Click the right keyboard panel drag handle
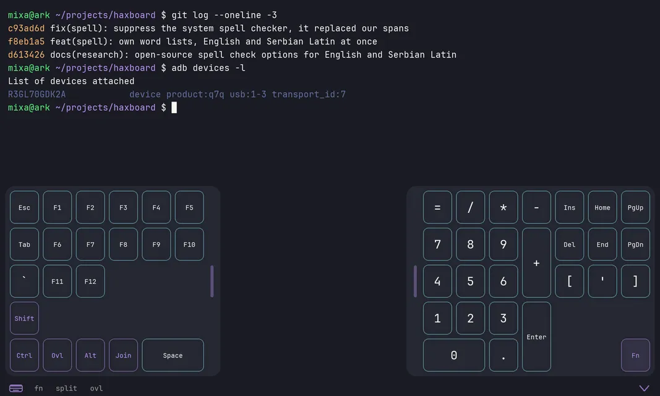This screenshot has height=396, width=660. coord(415,281)
